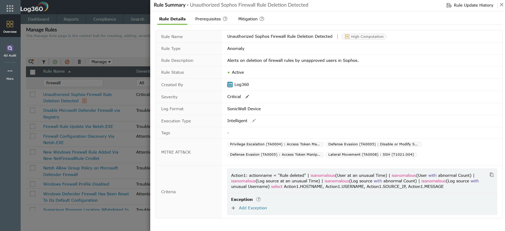Open the Overview sidebar icon
Viewport: 505px width, 231px height.
pos(10,27)
